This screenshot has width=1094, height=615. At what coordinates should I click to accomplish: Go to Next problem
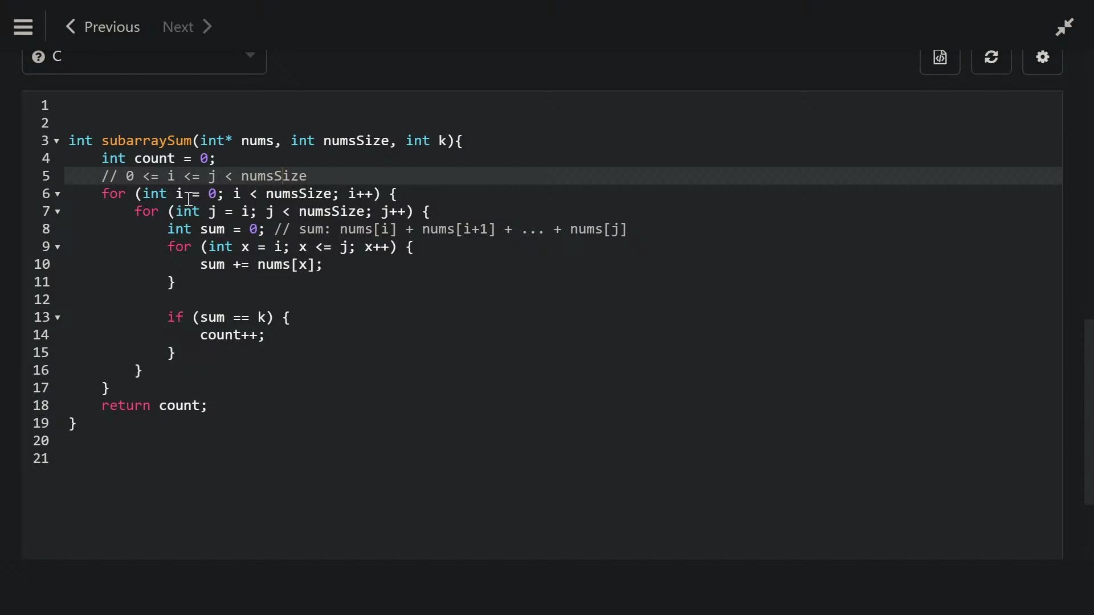[x=187, y=27]
